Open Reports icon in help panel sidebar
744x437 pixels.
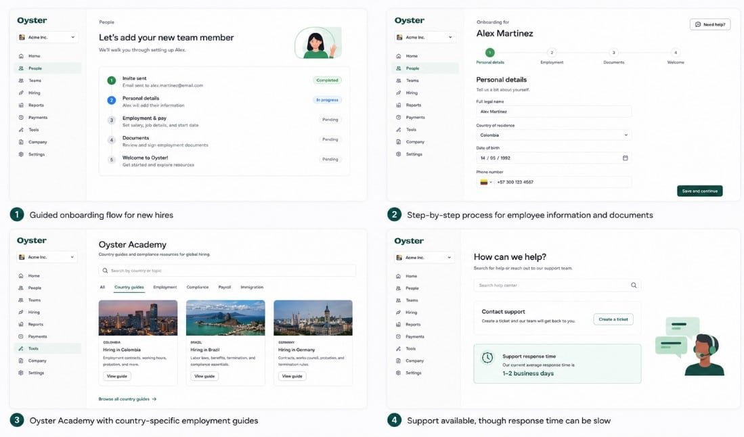(x=399, y=325)
